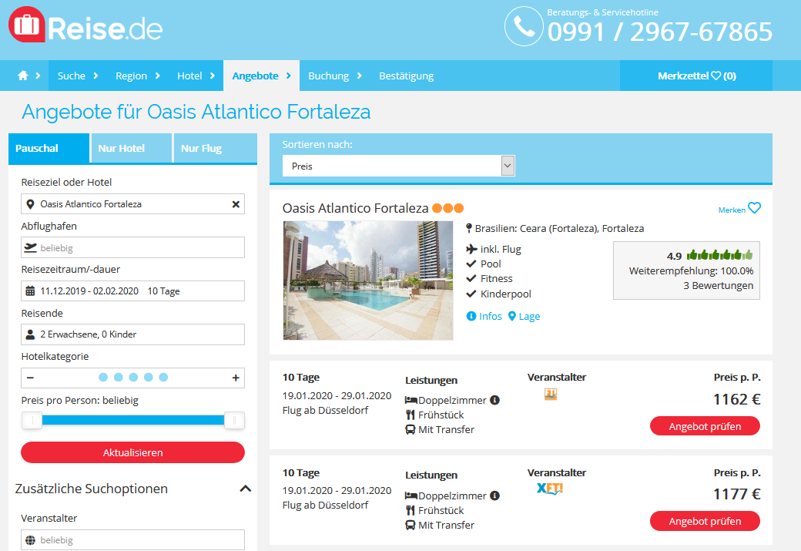Click the thumbs-up rating icons

[719, 254]
